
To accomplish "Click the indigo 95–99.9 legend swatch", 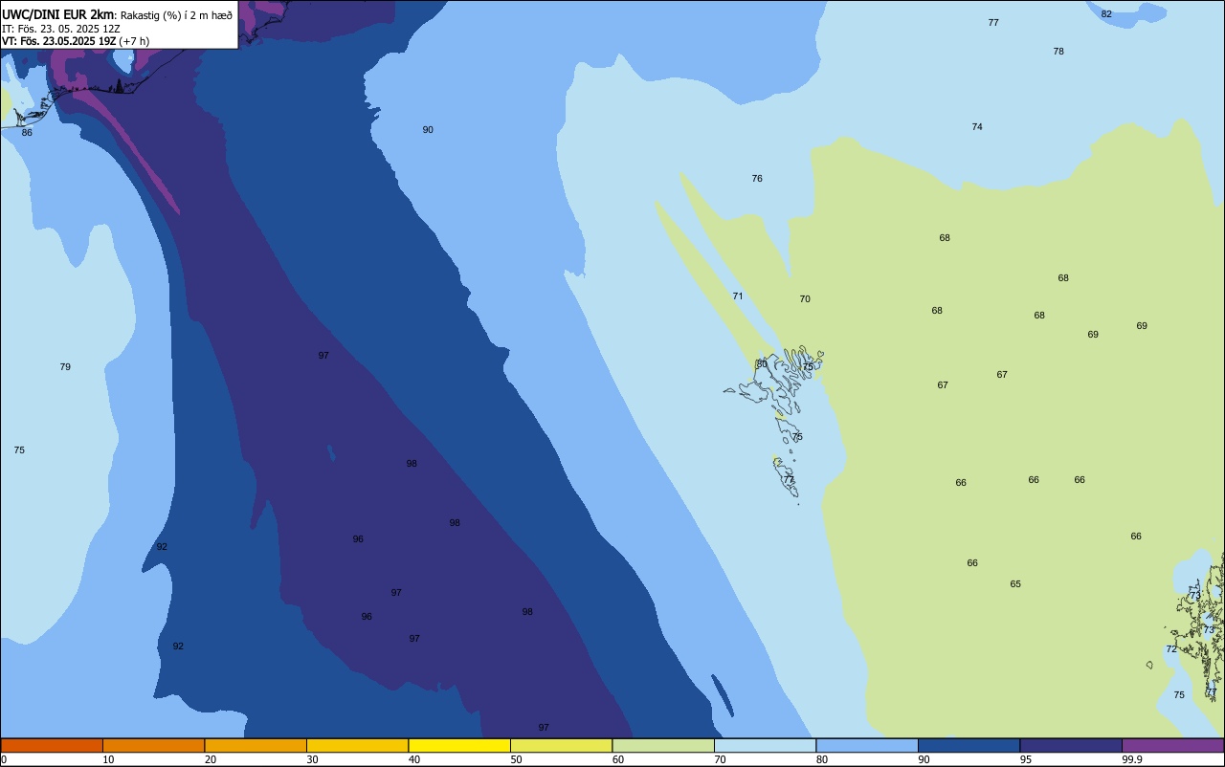I will coord(1071,745).
